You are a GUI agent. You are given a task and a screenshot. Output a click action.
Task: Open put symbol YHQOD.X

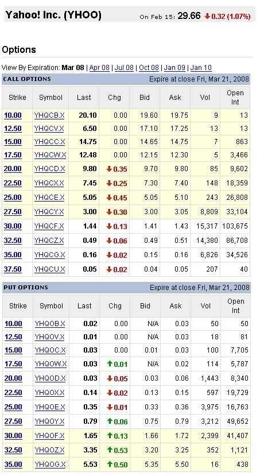click(50, 378)
